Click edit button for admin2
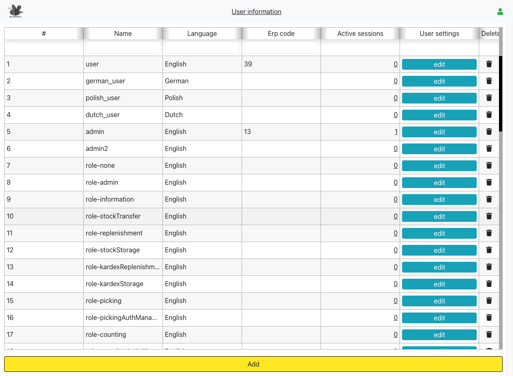This screenshot has width=513, height=376. coord(439,149)
